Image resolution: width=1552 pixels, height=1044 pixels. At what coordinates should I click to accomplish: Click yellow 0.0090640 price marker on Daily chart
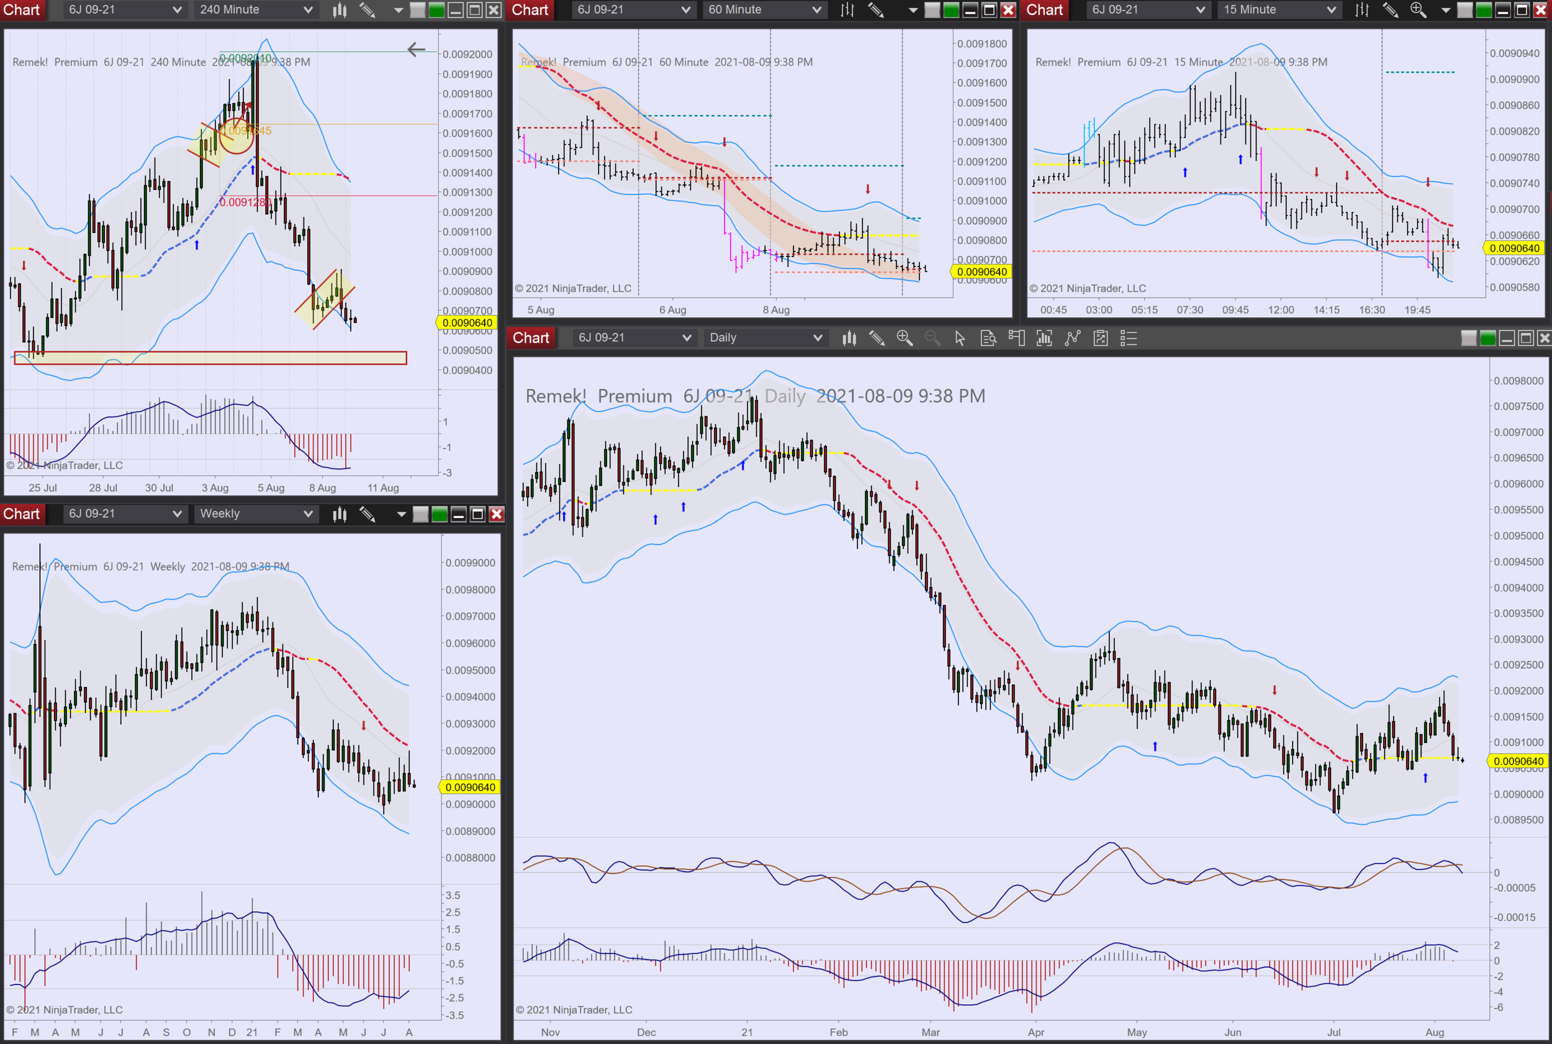[1518, 761]
